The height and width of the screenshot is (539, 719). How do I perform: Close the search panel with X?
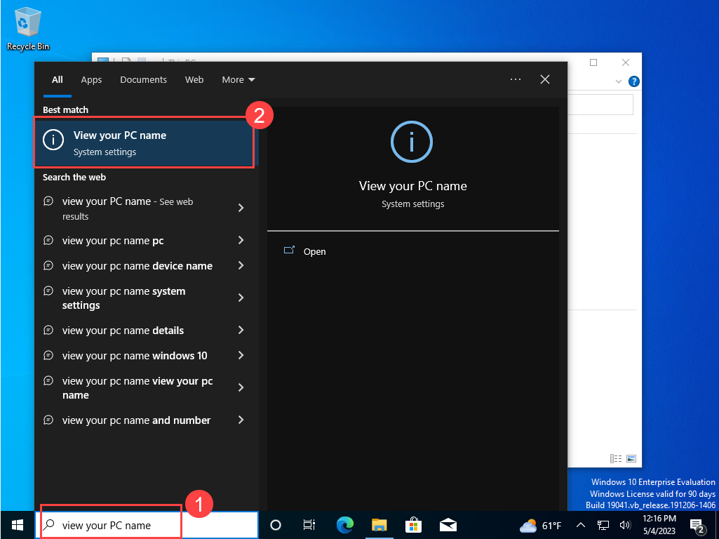(545, 79)
